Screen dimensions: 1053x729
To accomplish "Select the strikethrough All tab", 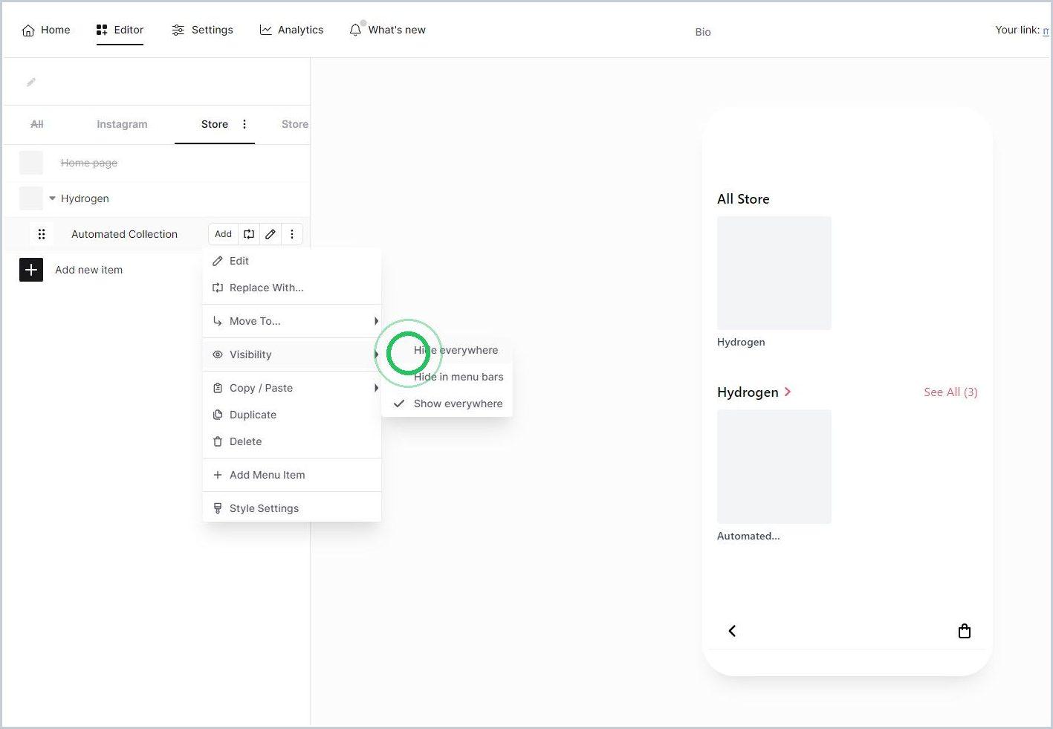I will pyautogui.click(x=37, y=124).
